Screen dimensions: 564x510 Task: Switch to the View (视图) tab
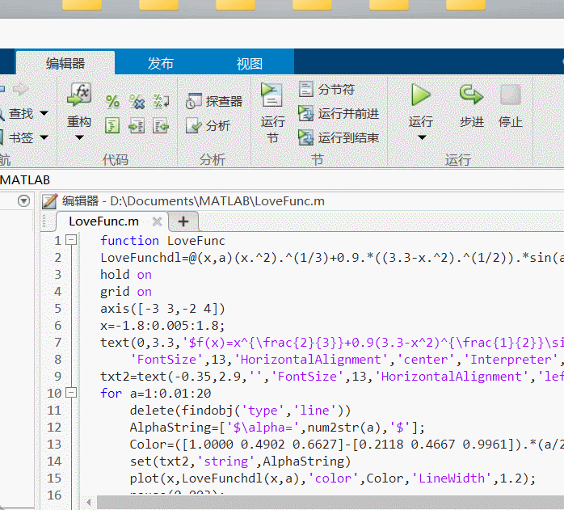pos(249,64)
